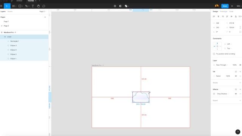The height and width of the screenshot is (136, 242).
Task: Add a stroke with plus icon
Action: (x=240, y=83)
